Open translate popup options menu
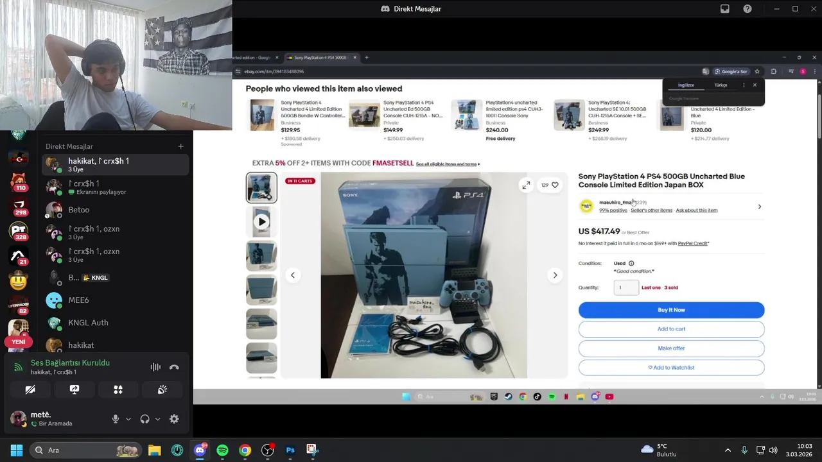Screen dimensions: 822x462 tap(744, 85)
